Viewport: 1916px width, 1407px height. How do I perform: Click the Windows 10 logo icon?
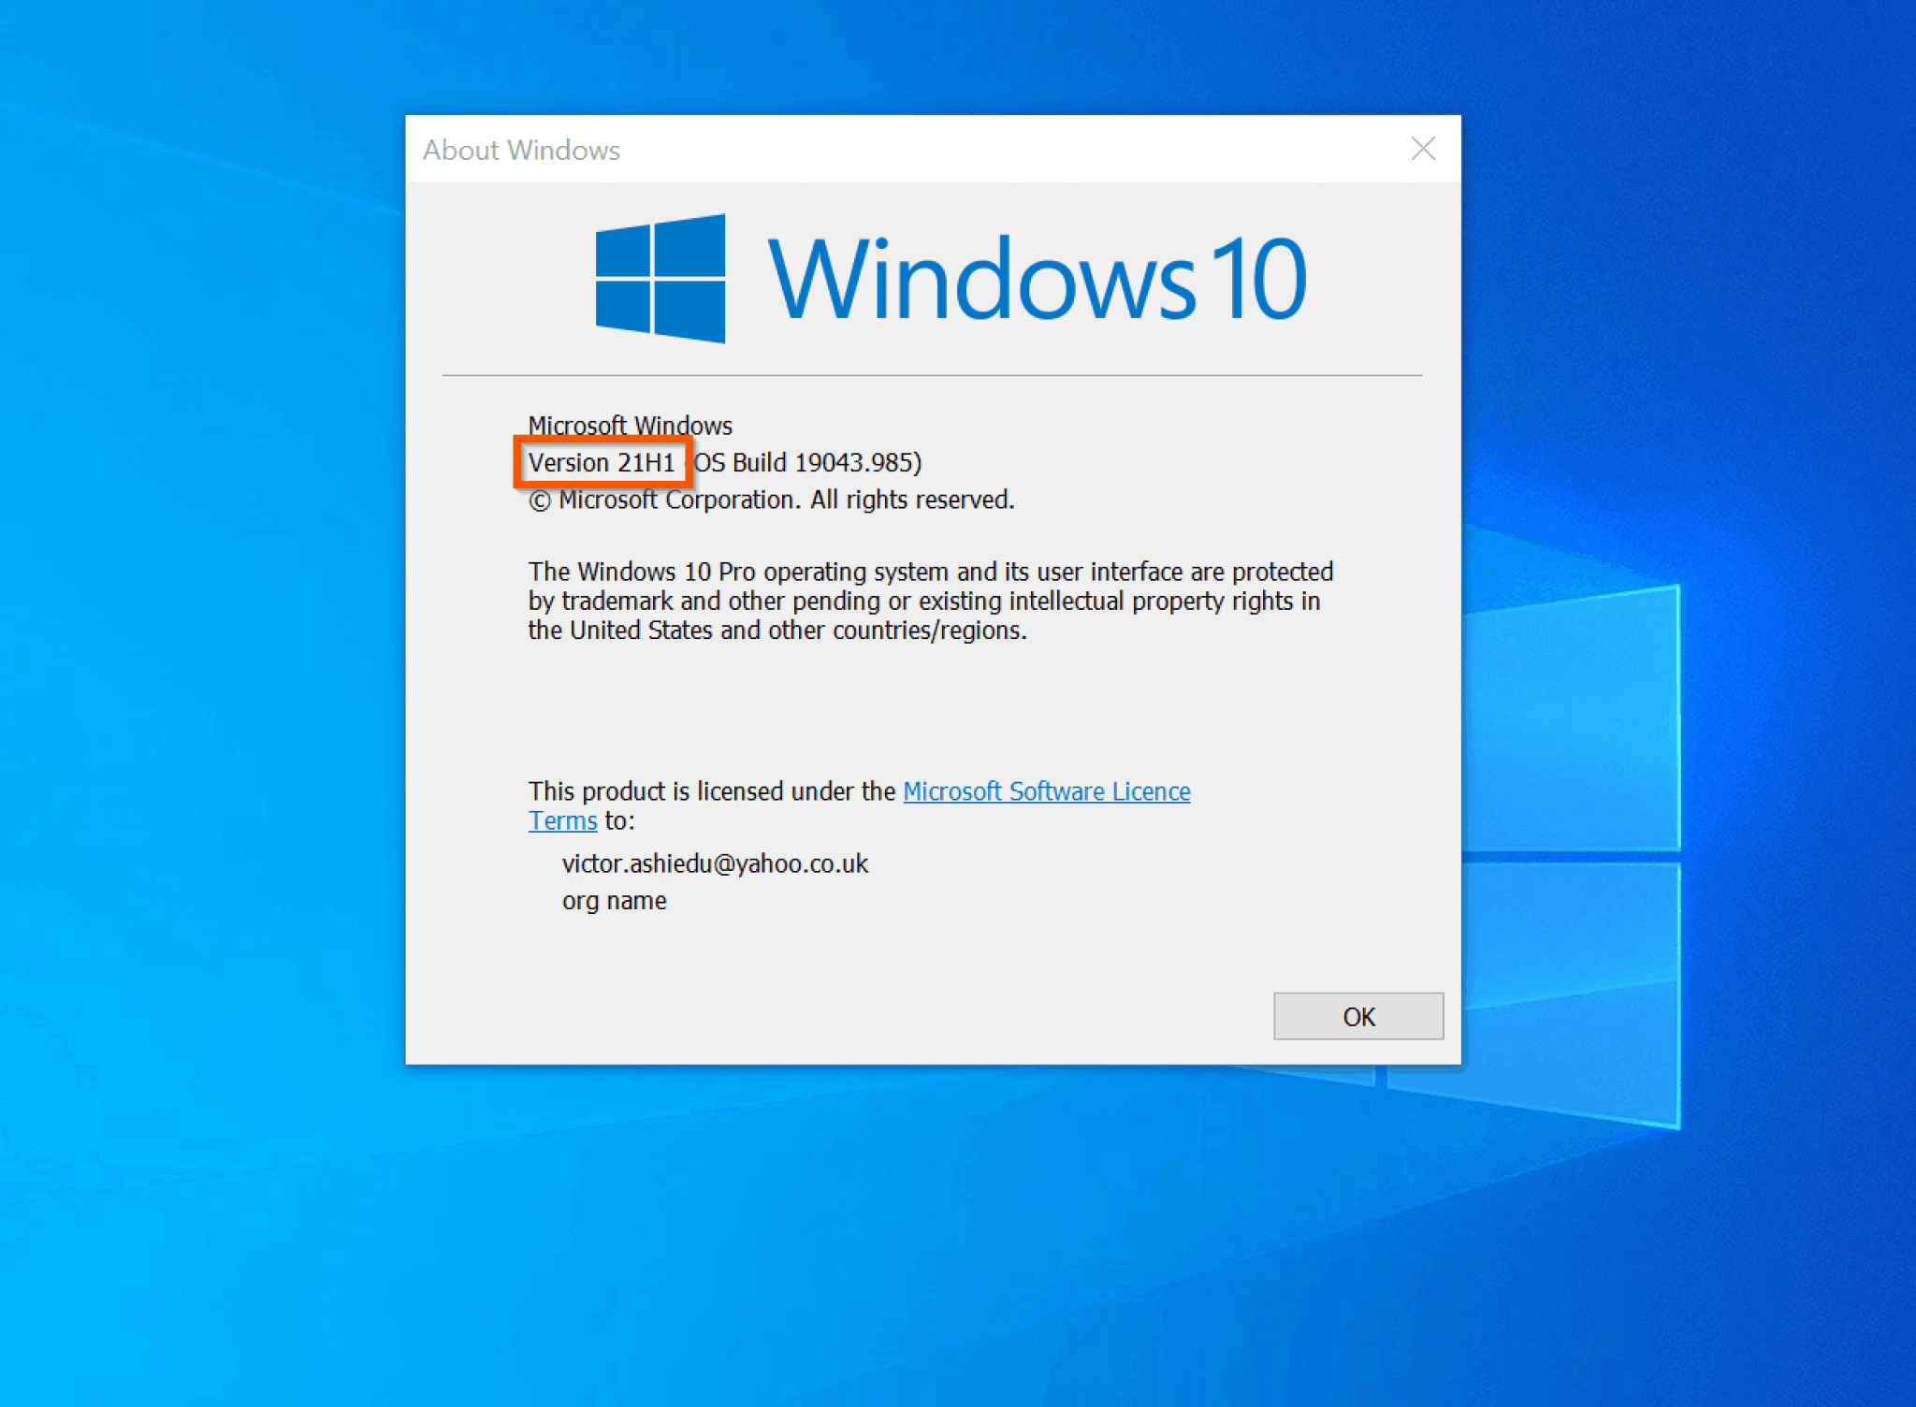coord(660,279)
